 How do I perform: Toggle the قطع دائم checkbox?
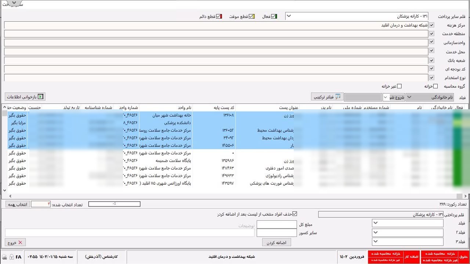(x=219, y=16)
